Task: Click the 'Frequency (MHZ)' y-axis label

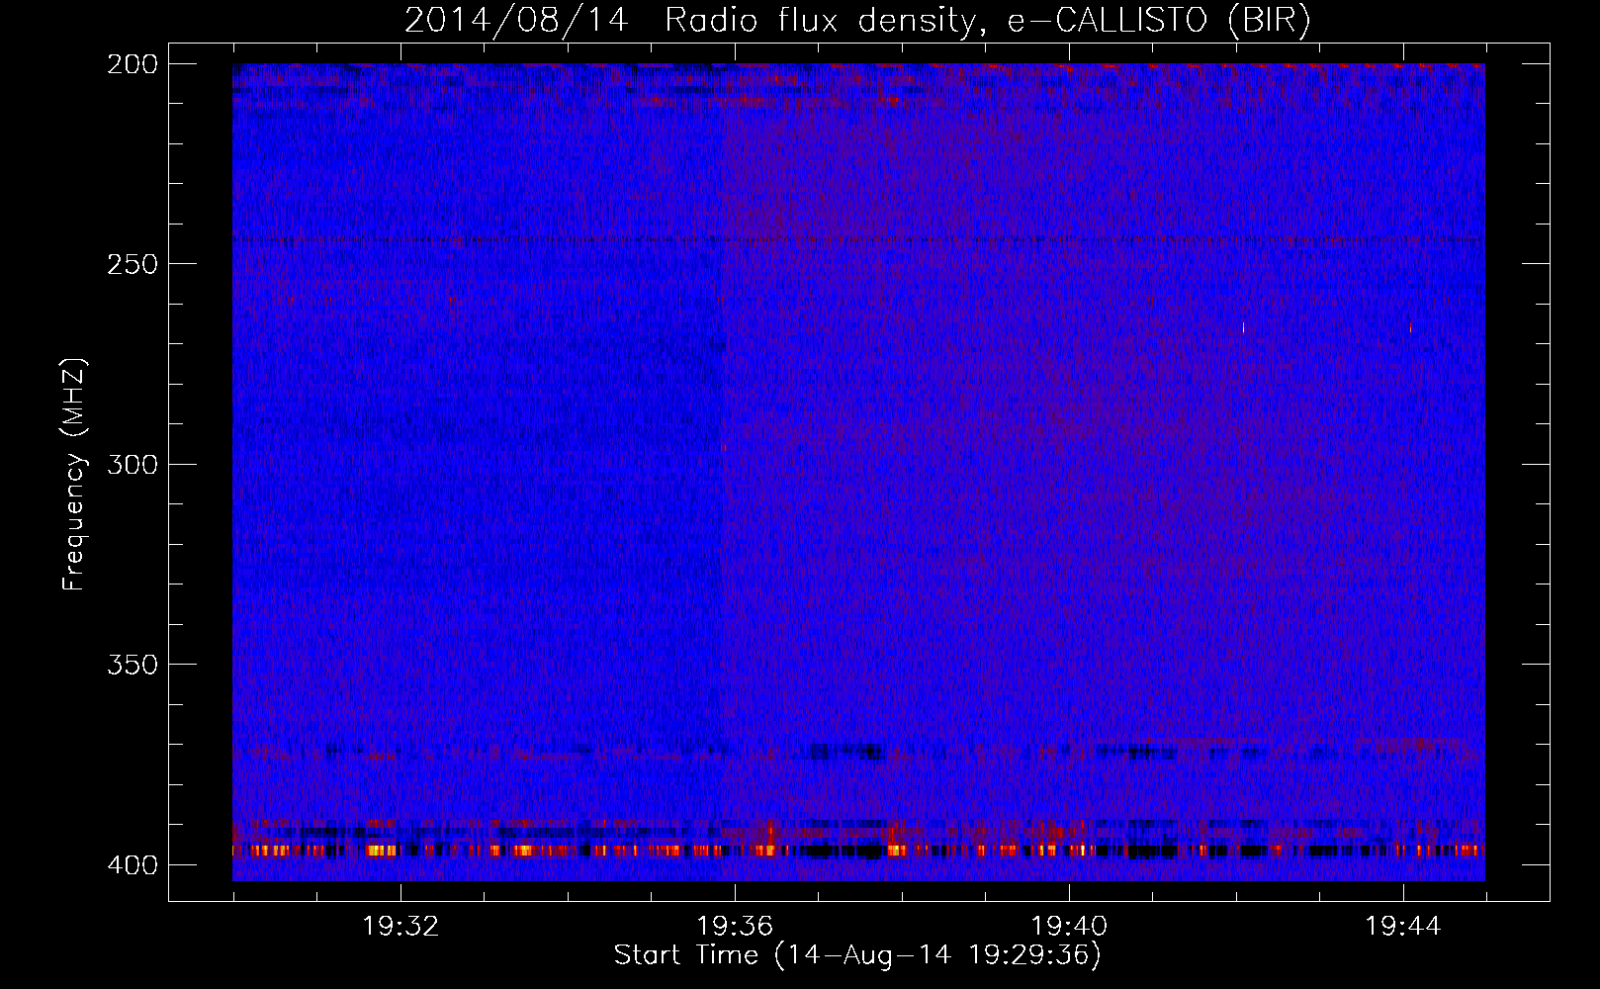Action: (x=74, y=474)
